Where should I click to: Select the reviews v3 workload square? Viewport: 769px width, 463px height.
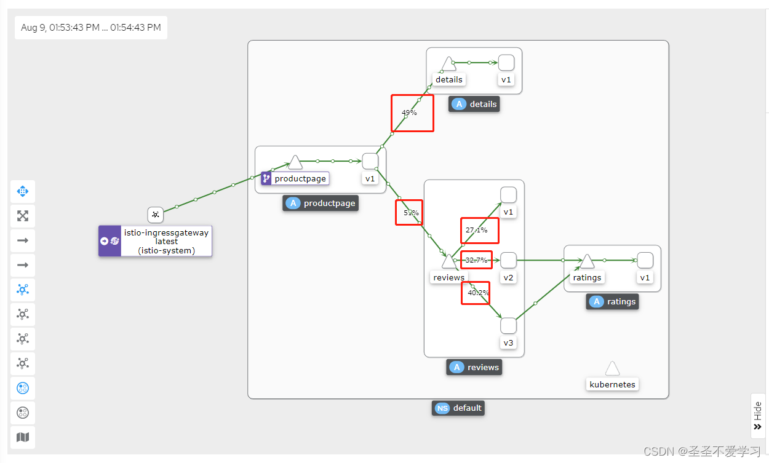pos(508,326)
